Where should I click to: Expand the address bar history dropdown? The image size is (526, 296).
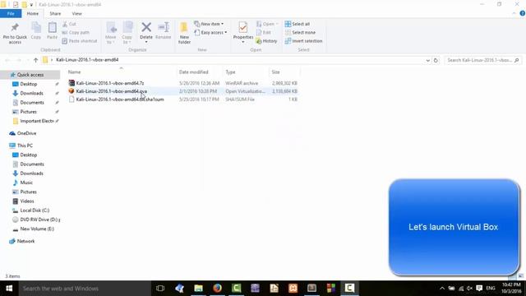pos(427,60)
